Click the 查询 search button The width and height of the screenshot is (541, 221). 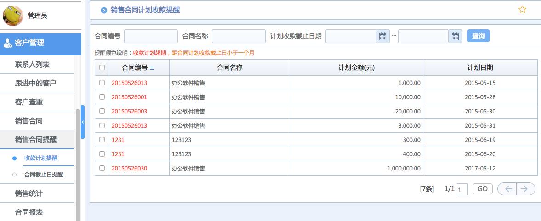[x=478, y=36]
